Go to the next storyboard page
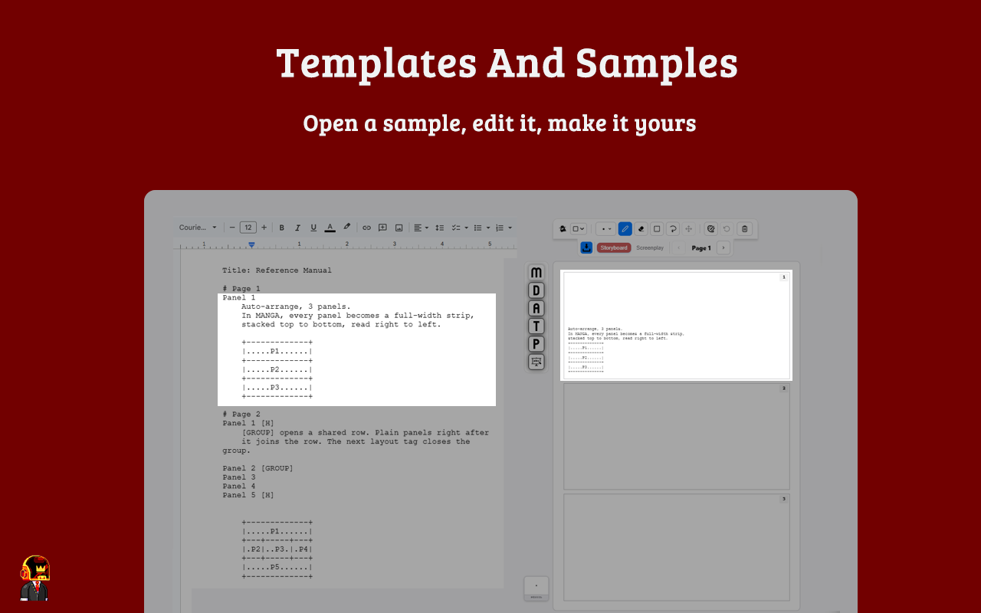981x613 pixels. point(723,247)
